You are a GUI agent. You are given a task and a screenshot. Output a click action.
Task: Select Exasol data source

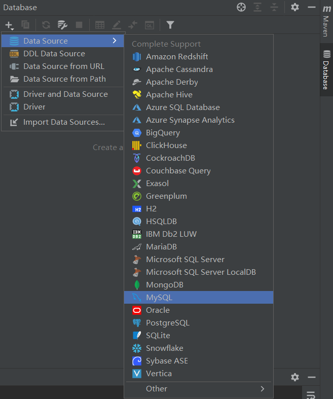(199, 184)
